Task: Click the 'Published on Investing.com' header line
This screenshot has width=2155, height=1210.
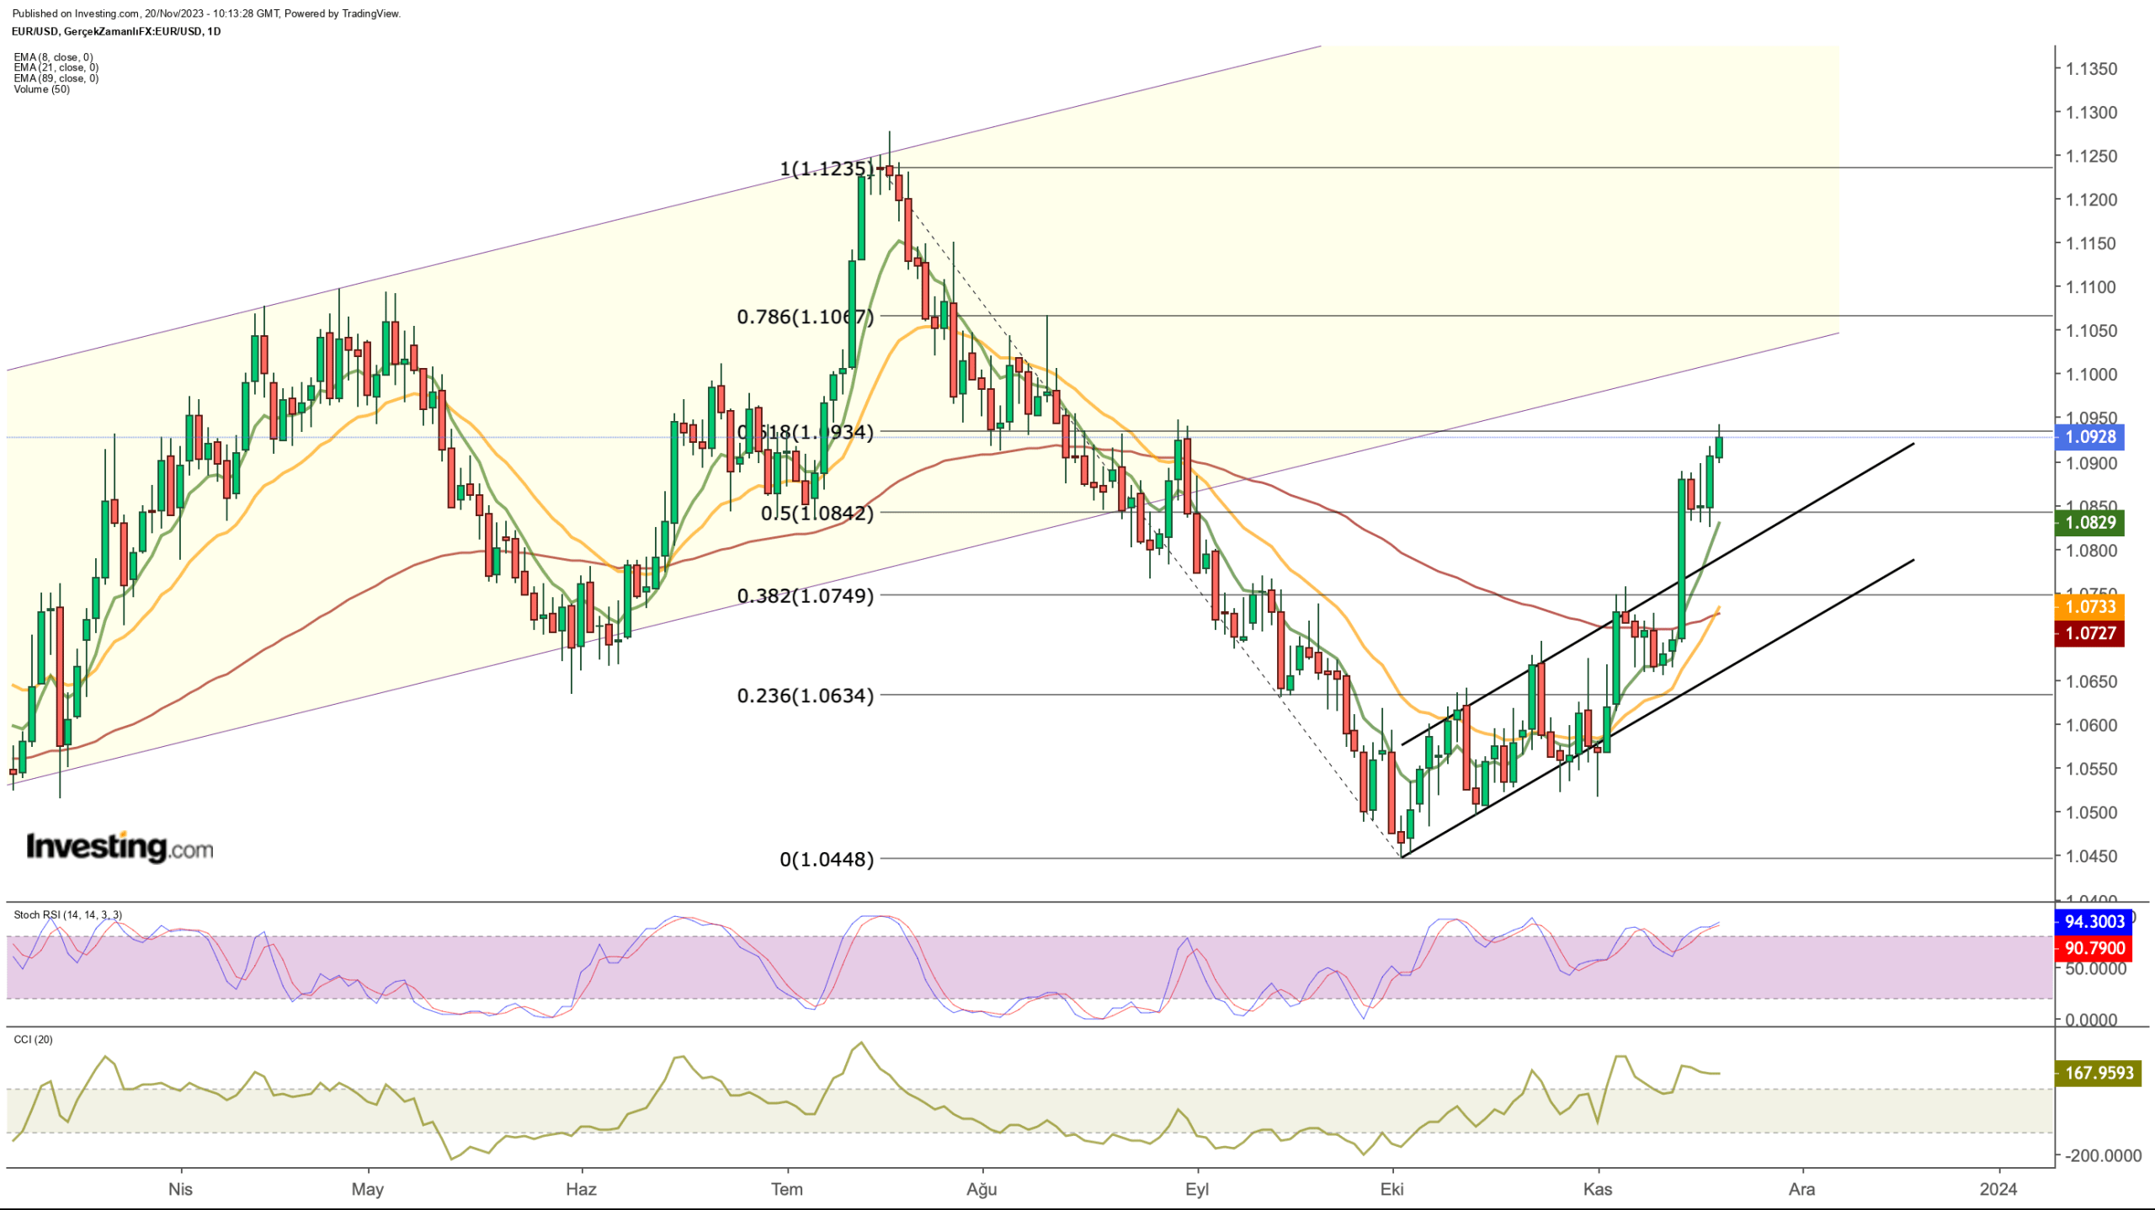Action: click(206, 13)
